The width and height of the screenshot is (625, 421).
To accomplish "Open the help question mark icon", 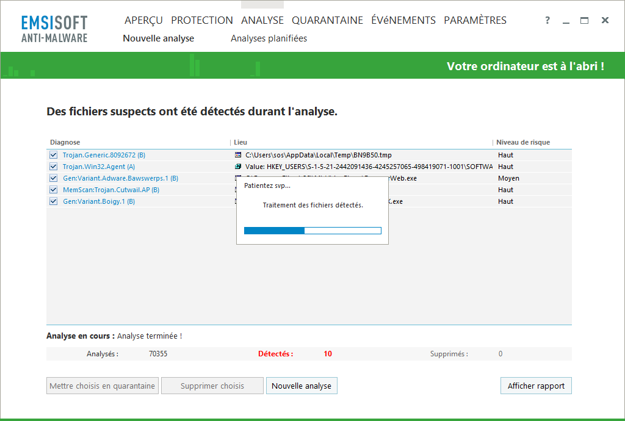I will [547, 21].
